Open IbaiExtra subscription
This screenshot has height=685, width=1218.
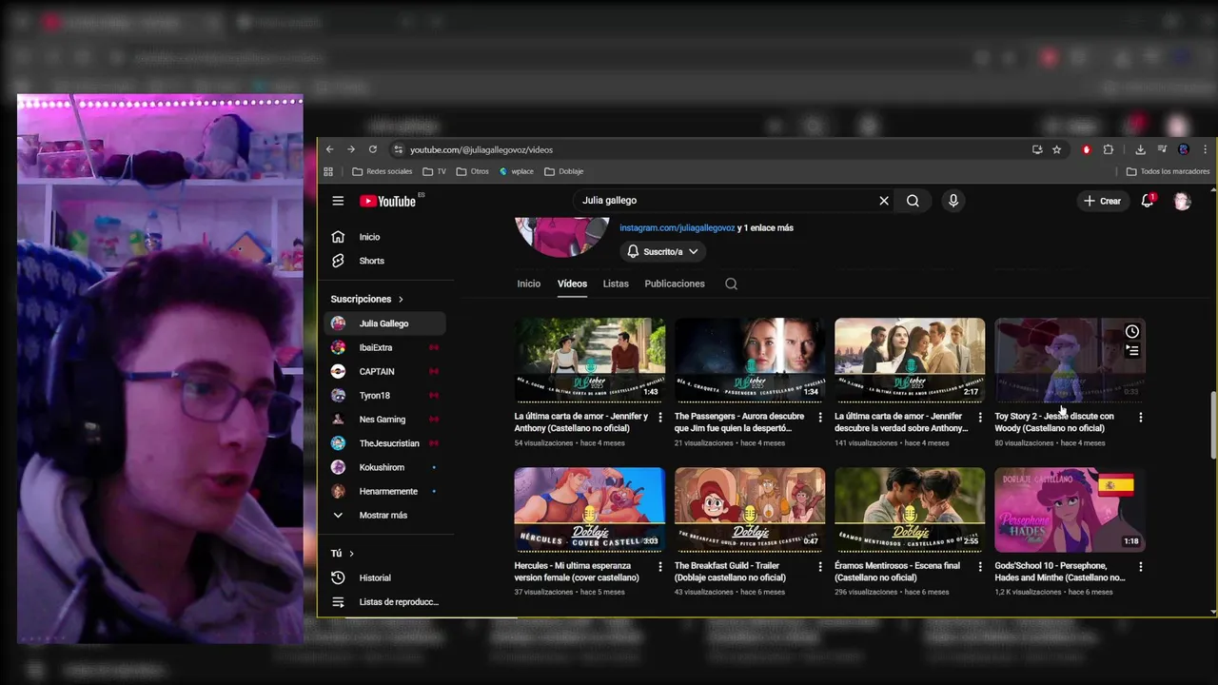point(384,347)
